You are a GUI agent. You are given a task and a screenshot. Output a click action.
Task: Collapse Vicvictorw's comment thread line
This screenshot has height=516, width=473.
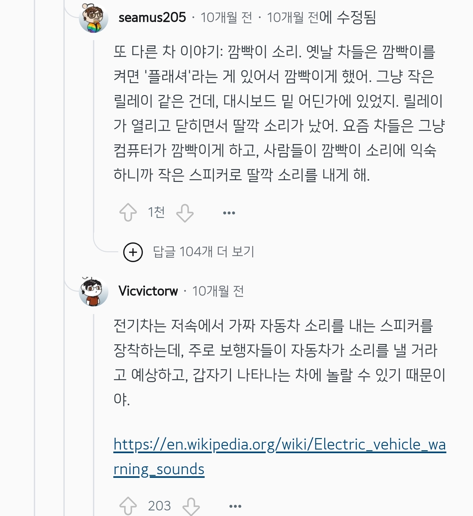point(94,411)
